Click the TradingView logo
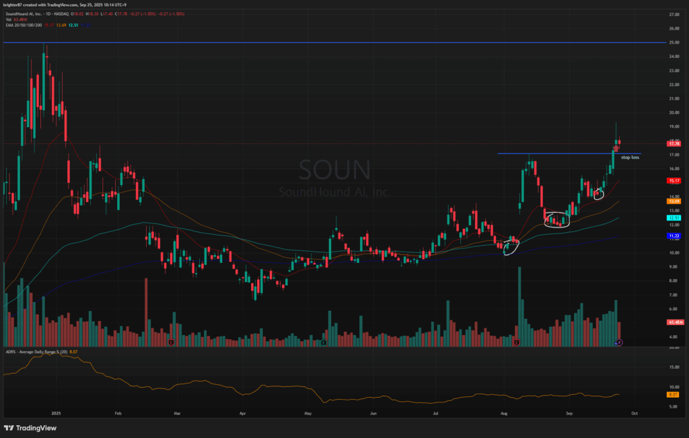This screenshot has width=689, height=438. pos(30,428)
